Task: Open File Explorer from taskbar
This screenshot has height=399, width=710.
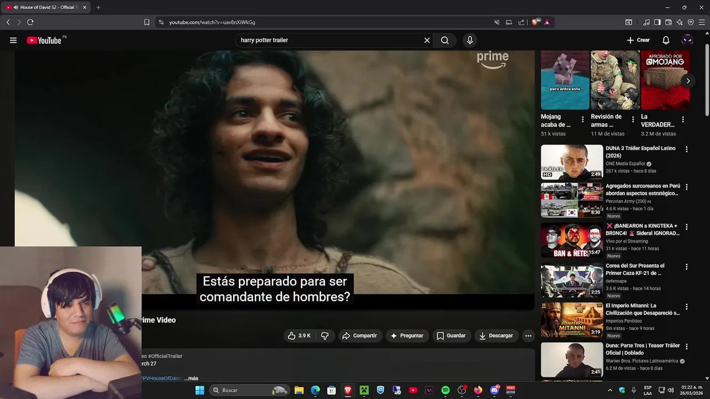Action: point(299,390)
